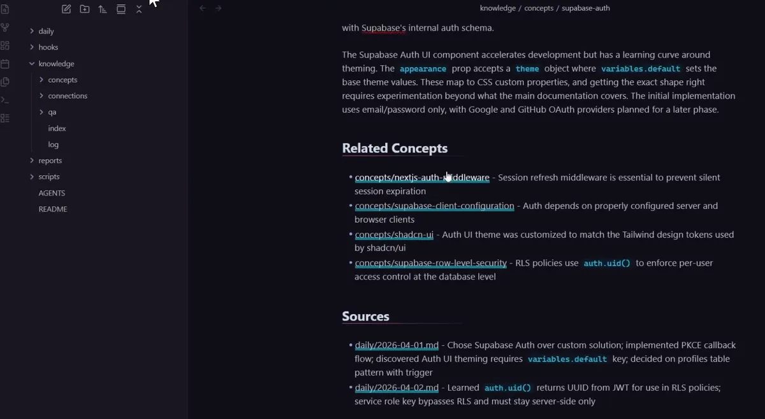Click 'concepts' in the breadcrumb path
The image size is (765, 419).
click(539, 8)
